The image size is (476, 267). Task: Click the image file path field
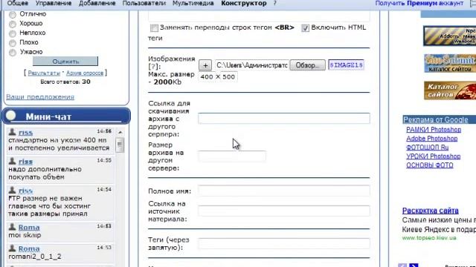point(251,65)
